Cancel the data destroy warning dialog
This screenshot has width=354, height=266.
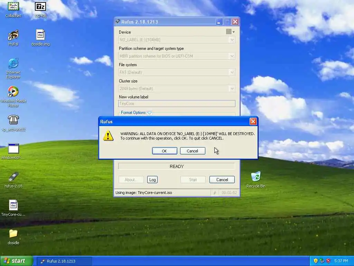point(192,151)
